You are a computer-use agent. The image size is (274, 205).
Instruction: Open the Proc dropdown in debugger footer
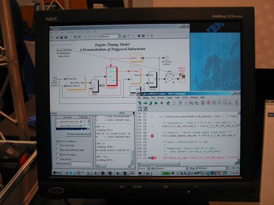tap(212, 168)
